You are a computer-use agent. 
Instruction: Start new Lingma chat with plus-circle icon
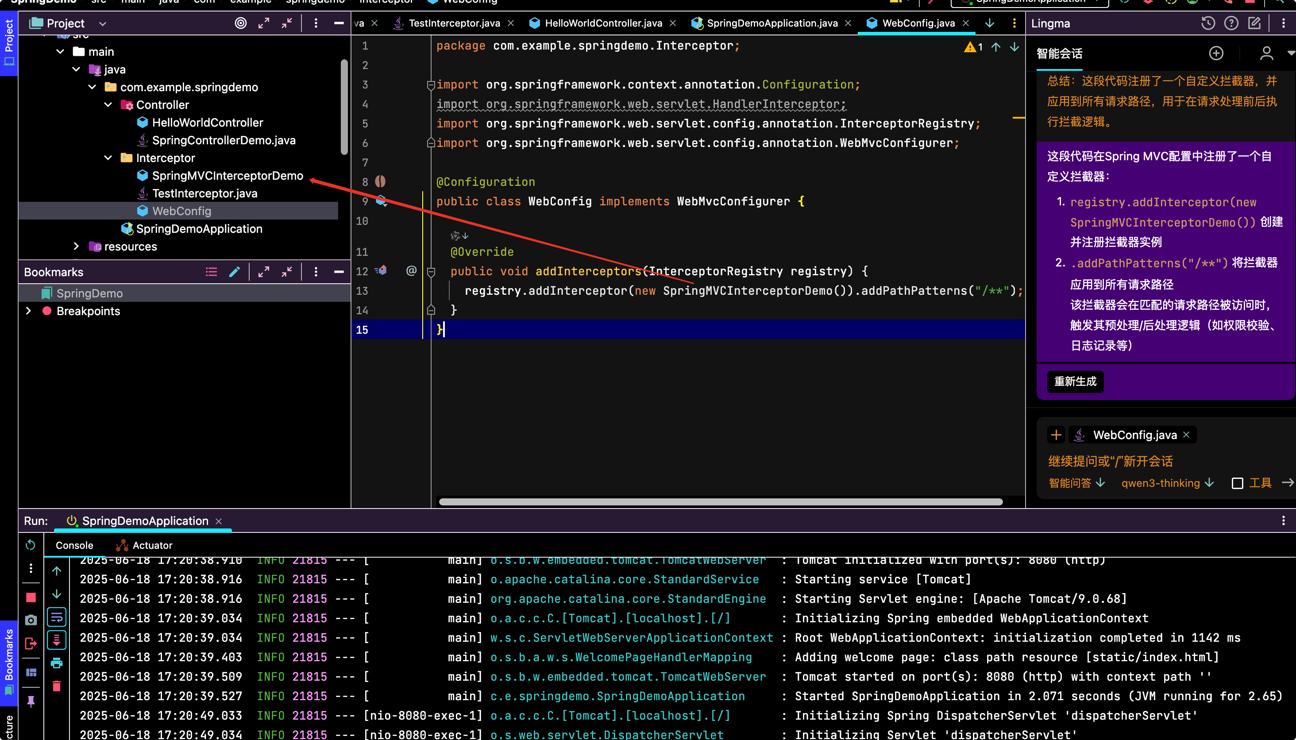pos(1216,53)
